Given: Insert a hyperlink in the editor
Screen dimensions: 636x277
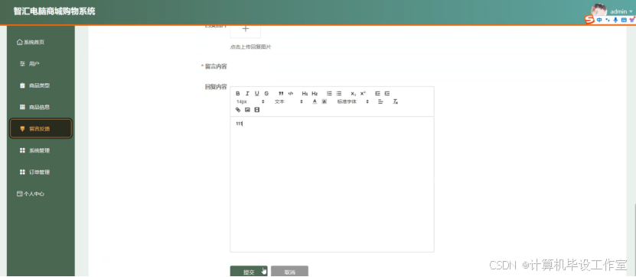Looking at the screenshot, I should pyautogui.click(x=238, y=110).
